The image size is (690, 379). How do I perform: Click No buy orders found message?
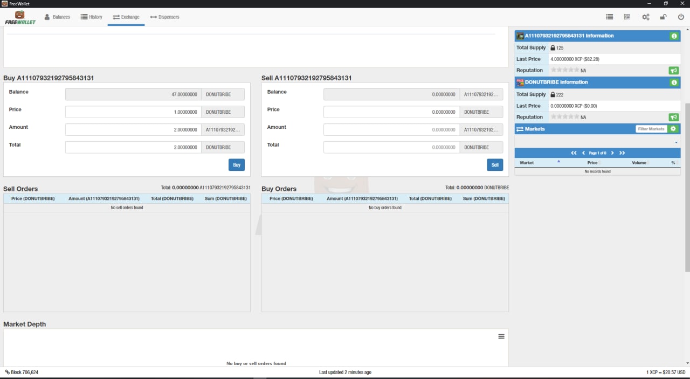click(385, 208)
